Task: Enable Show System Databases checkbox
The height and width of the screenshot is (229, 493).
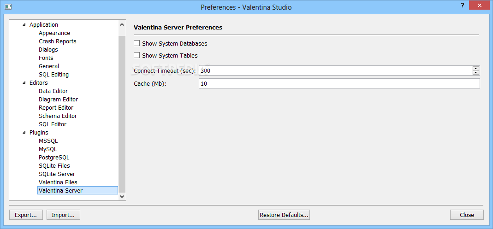Action: [x=137, y=43]
